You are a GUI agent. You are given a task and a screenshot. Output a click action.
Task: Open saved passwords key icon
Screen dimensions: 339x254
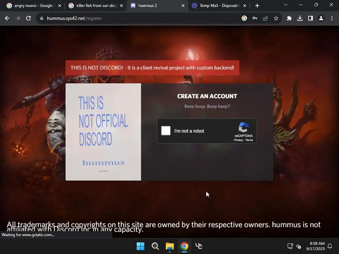tap(255, 19)
